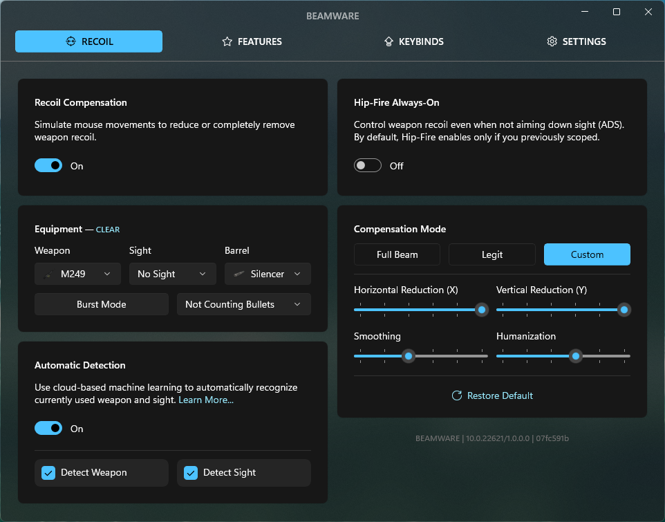Click the refresh icon beside Restore Default
665x522 pixels.
pyautogui.click(x=456, y=395)
